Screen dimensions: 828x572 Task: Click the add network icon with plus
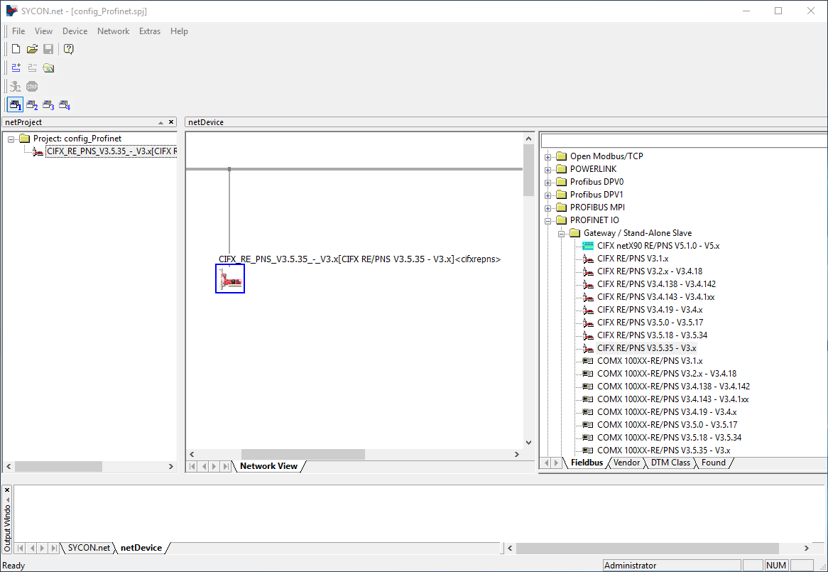point(16,68)
